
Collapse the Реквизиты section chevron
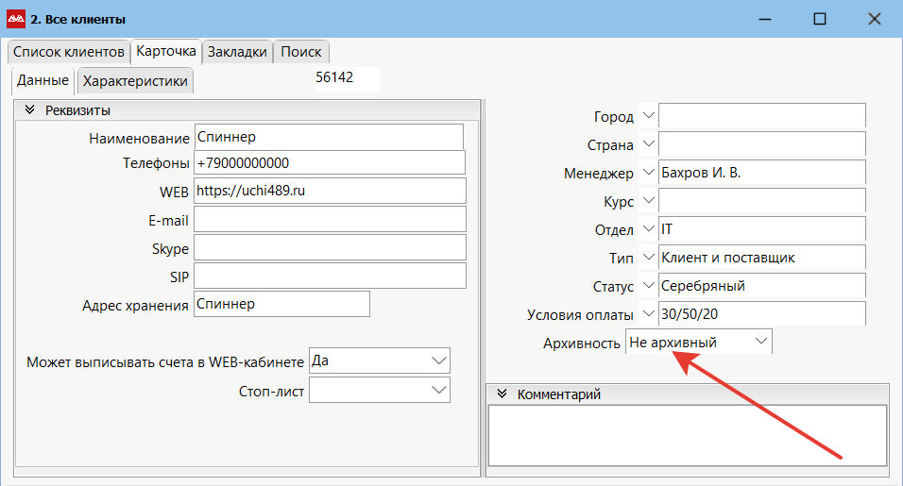(30, 109)
